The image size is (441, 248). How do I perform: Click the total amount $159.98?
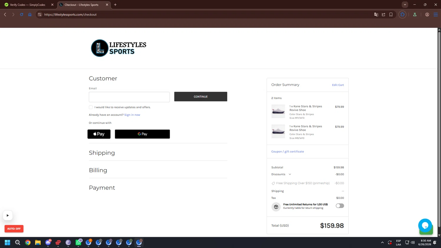pos(332,226)
